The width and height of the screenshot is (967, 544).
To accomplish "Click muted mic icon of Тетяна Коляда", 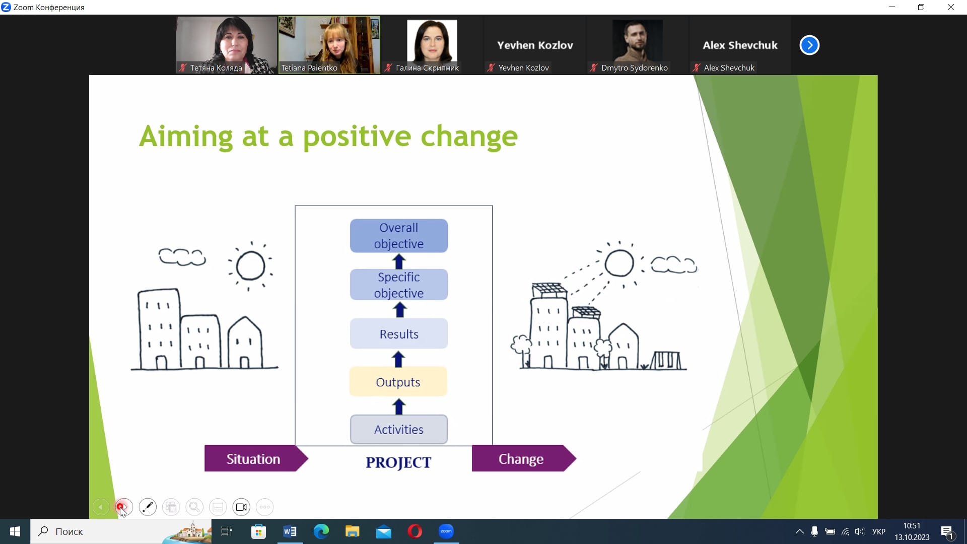I will [x=183, y=67].
